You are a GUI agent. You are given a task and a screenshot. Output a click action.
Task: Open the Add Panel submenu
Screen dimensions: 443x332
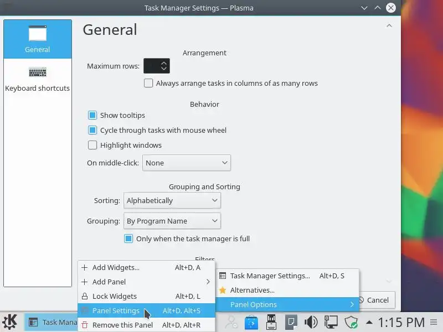point(147,282)
